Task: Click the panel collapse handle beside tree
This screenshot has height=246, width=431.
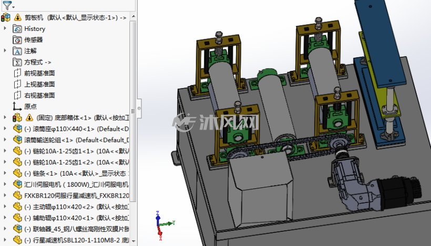Action: tap(139, 109)
